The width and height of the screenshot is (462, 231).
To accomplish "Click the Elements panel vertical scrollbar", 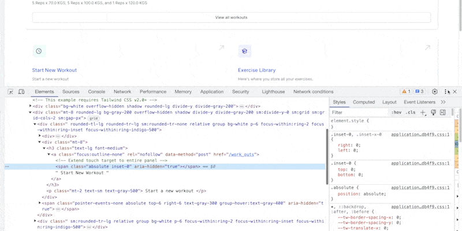I will 327,157.
